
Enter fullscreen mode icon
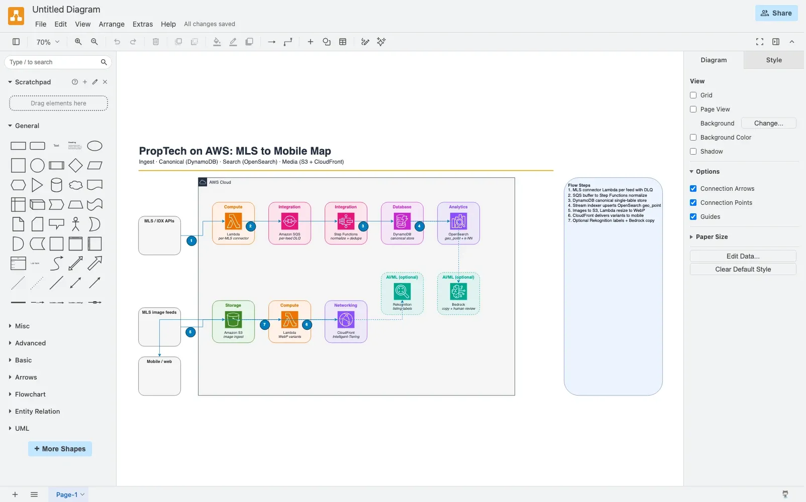click(x=760, y=42)
